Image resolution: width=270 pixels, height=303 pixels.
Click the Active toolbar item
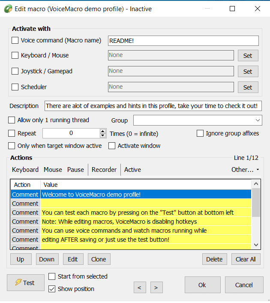coord(132,170)
